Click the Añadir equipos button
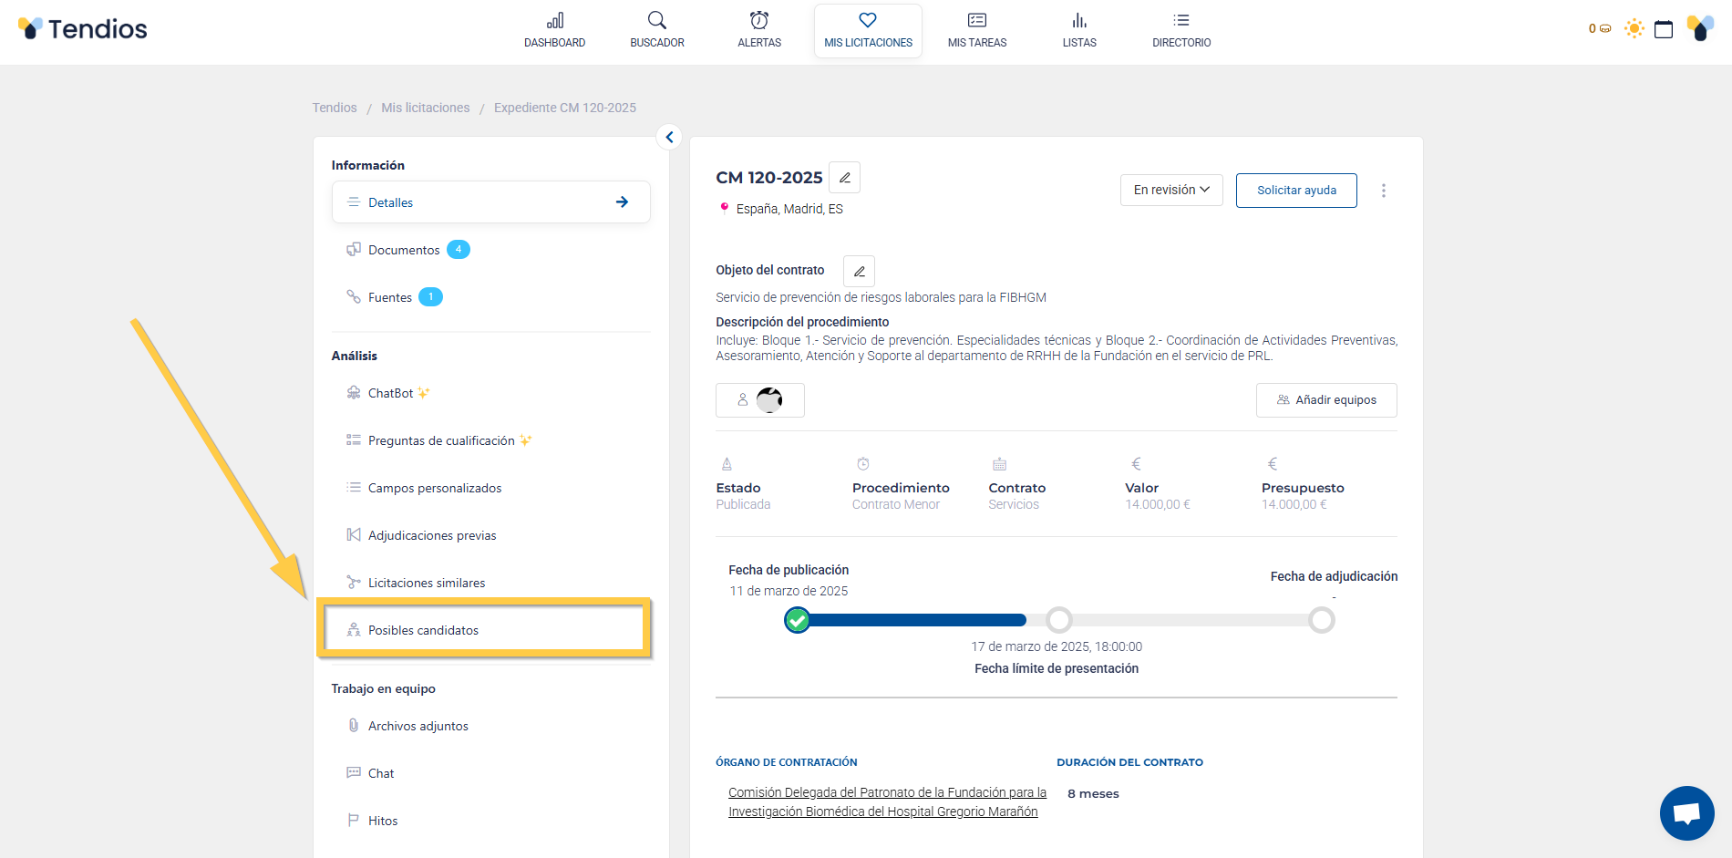Image resolution: width=1732 pixels, height=858 pixels. point(1325,400)
